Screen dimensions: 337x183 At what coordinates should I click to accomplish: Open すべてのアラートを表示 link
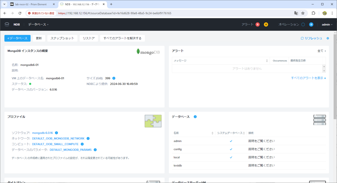[x=308, y=78]
